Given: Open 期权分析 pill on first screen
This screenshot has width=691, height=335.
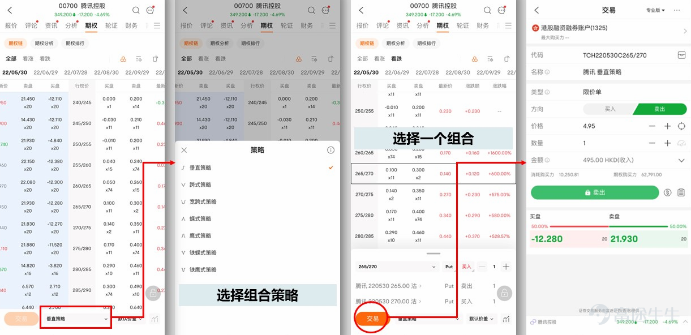Looking at the screenshot, I should click(44, 43).
